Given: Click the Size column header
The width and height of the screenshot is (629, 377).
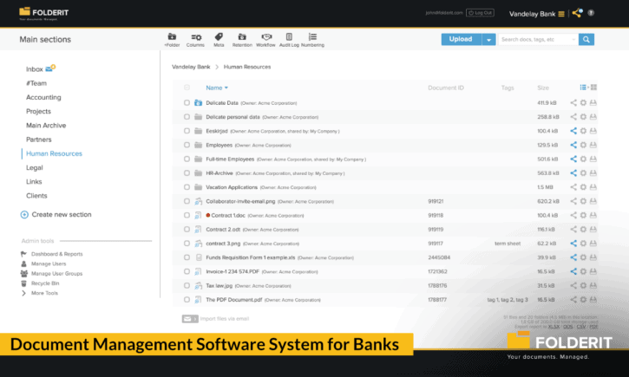Looking at the screenshot, I should pyautogui.click(x=543, y=88).
